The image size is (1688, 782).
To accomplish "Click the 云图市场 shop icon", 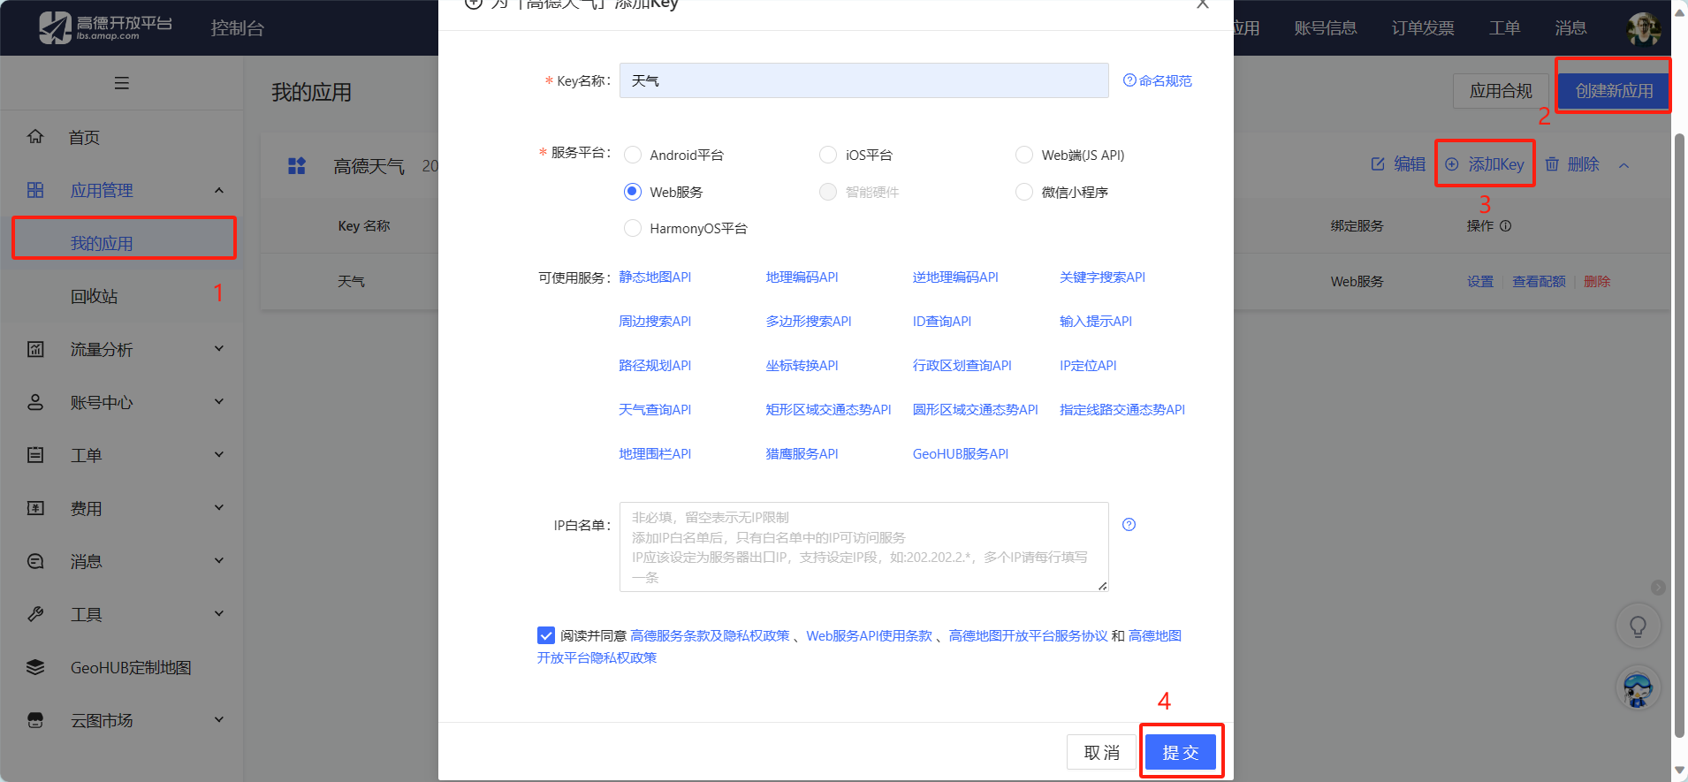I will point(35,720).
